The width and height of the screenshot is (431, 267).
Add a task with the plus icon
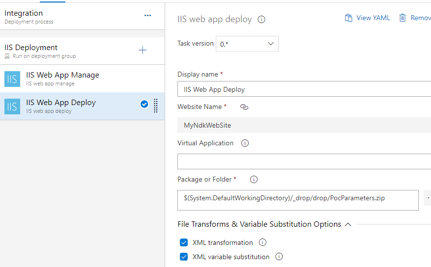click(x=143, y=50)
